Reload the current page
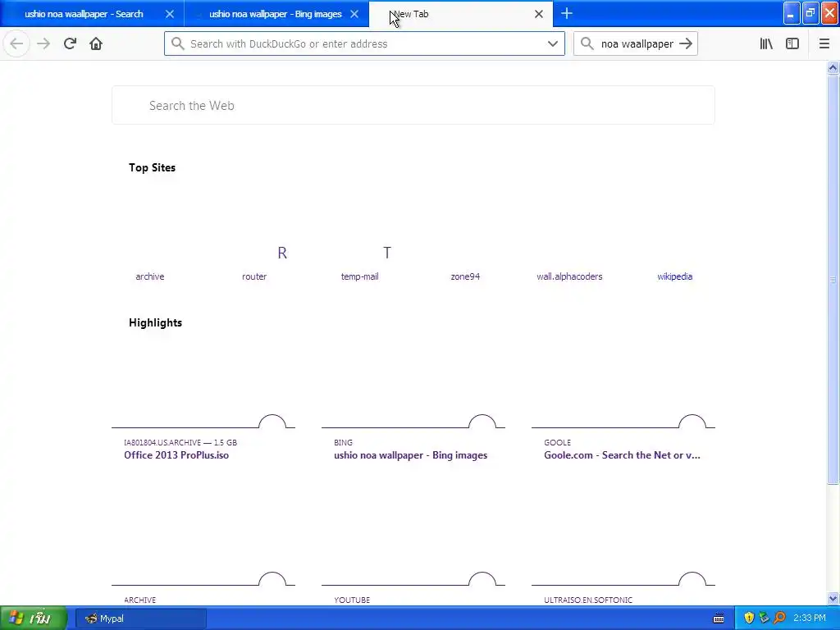The image size is (840, 630). 70,43
